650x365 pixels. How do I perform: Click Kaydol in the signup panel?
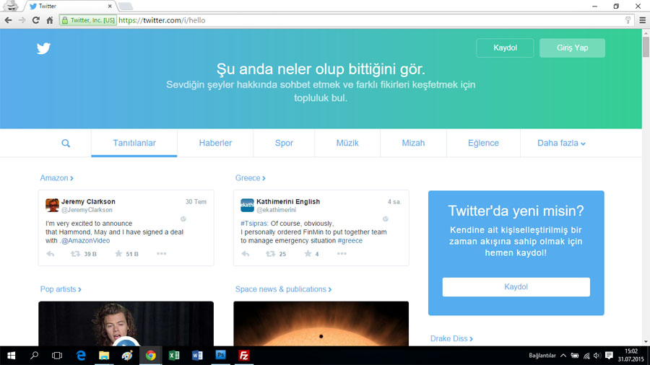[x=516, y=287]
